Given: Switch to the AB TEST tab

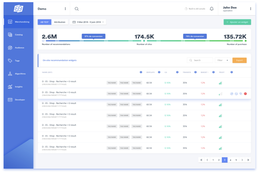Looking at the screenshot, I should tap(44, 22).
